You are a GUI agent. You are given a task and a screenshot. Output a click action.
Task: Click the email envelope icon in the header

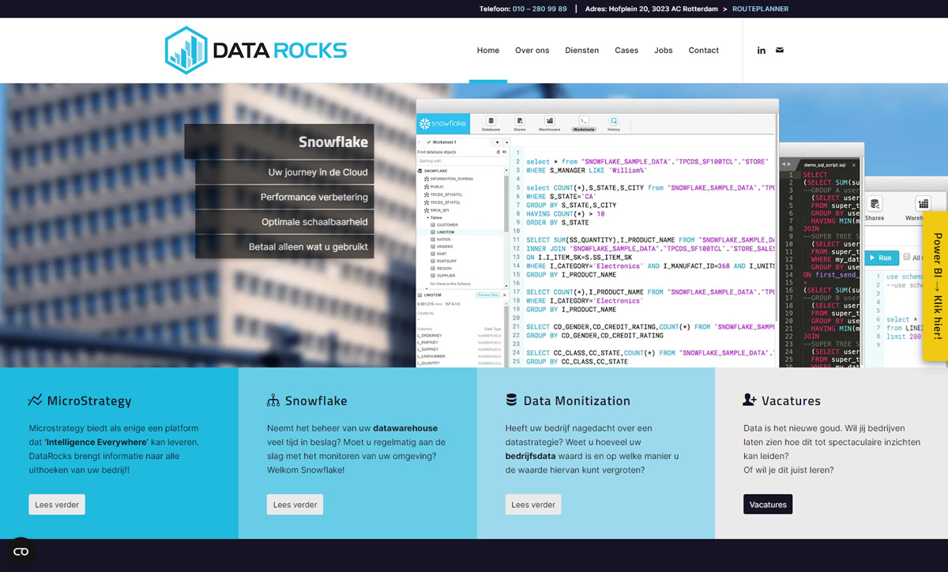(x=779, y=50)
